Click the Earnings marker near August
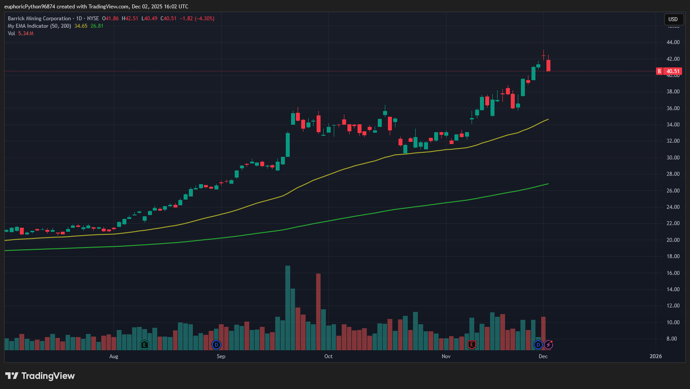The image size is (690, 389). point(144,345)
